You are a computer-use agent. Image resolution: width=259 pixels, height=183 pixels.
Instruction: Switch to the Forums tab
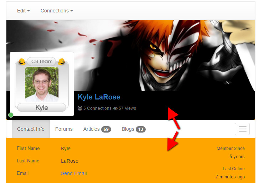[x=64, y=129]
